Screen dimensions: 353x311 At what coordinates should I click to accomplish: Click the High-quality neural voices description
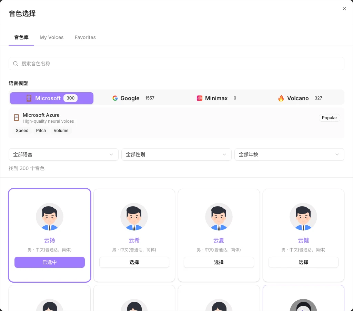(x=48, y=121)
